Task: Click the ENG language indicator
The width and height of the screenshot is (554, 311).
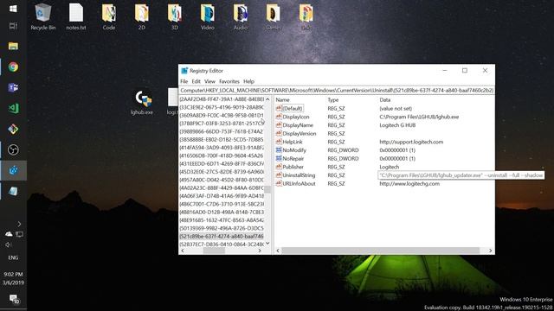Action: coord(13,257)
